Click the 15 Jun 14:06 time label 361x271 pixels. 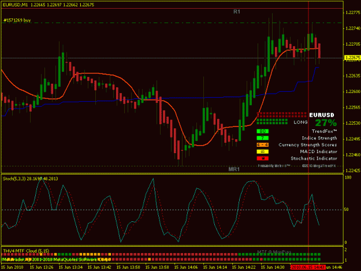tap(186, 268)
